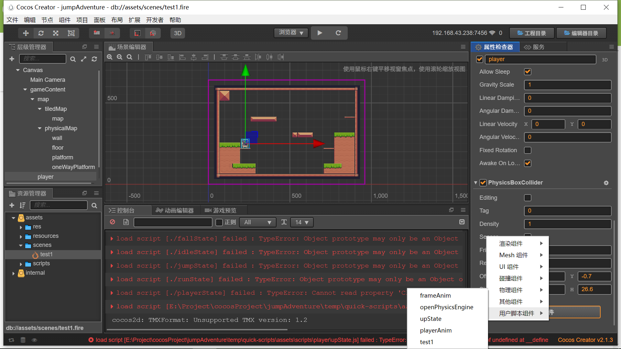Select the scale transform tool
The height and width of the screenshot is (349, 621).
pyautogui.click(x=56, y=33)
